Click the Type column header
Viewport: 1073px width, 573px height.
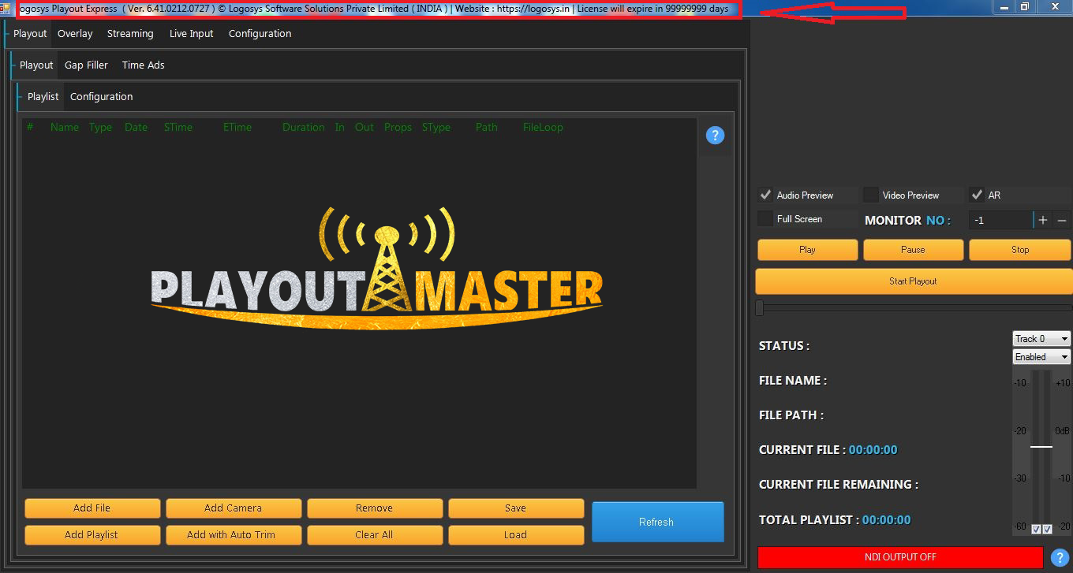(x=100, y=128)
